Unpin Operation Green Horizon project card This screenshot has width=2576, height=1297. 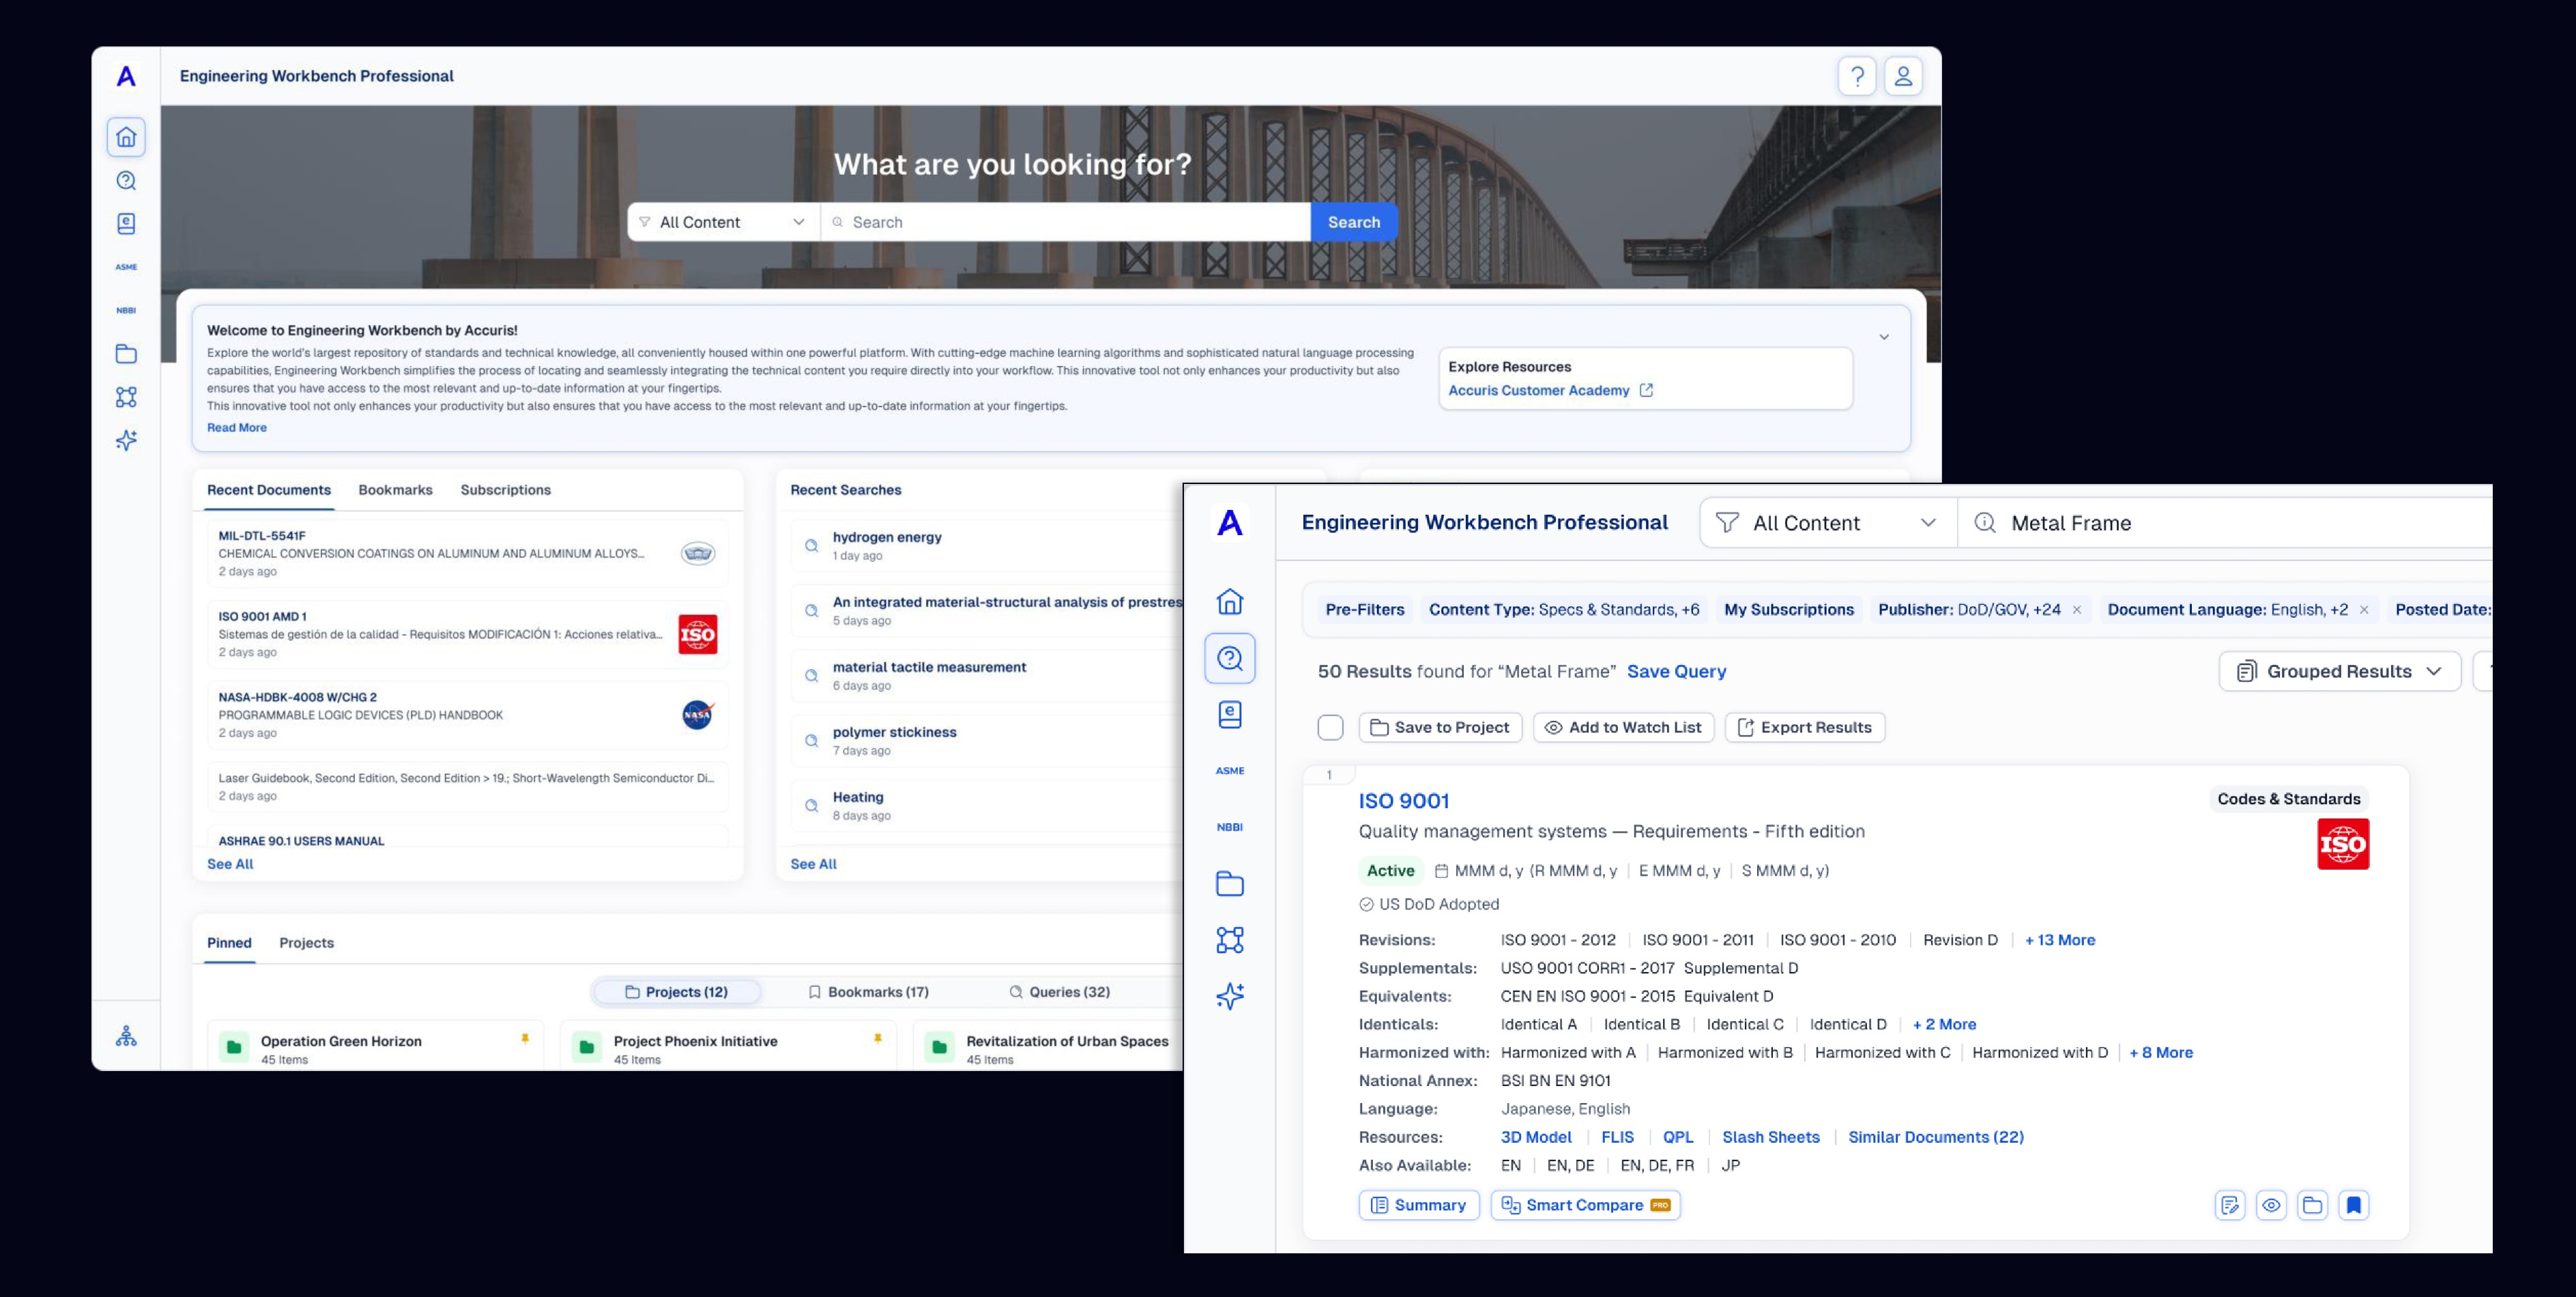(525, 1039)
